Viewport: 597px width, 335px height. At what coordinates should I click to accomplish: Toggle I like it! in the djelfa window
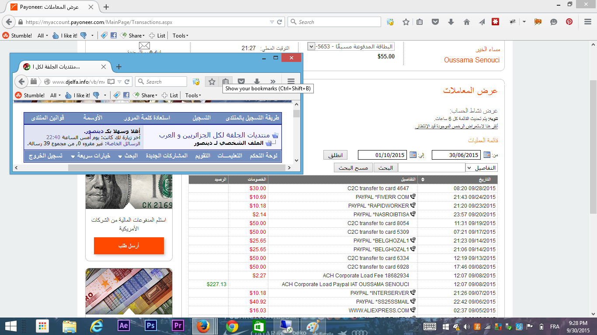(x=77, y=95)
